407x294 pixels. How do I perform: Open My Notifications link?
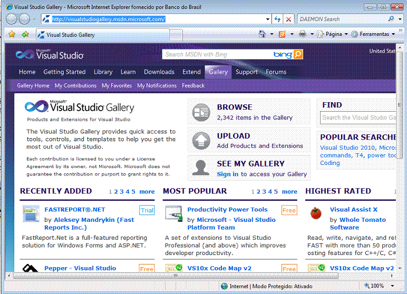[157, 85]
